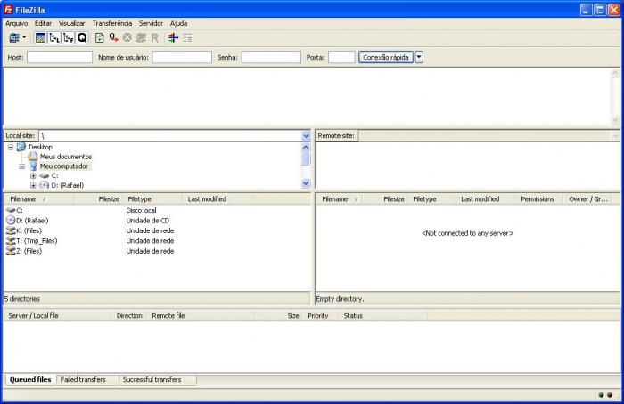The image size is (624, 404).
Task: Click the queue Status column header
Action: tap(382, 316)
